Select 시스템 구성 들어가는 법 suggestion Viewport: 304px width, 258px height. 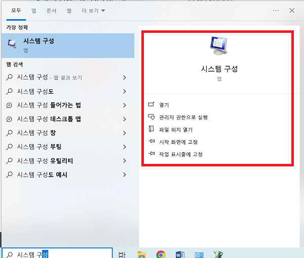click(68, 105)
